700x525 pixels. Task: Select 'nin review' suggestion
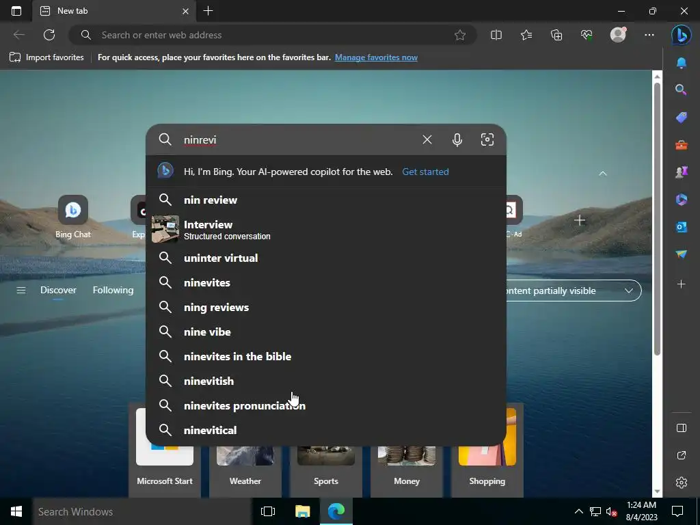[326, 200]
